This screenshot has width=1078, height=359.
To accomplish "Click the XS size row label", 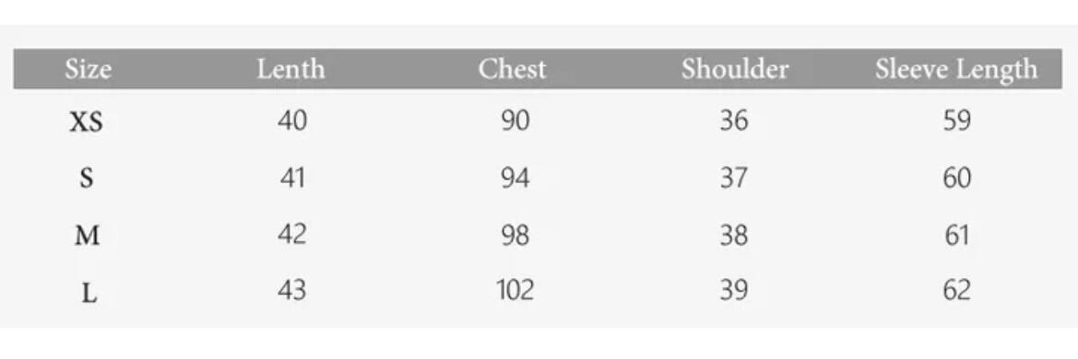I will click(x=87, y=122).
